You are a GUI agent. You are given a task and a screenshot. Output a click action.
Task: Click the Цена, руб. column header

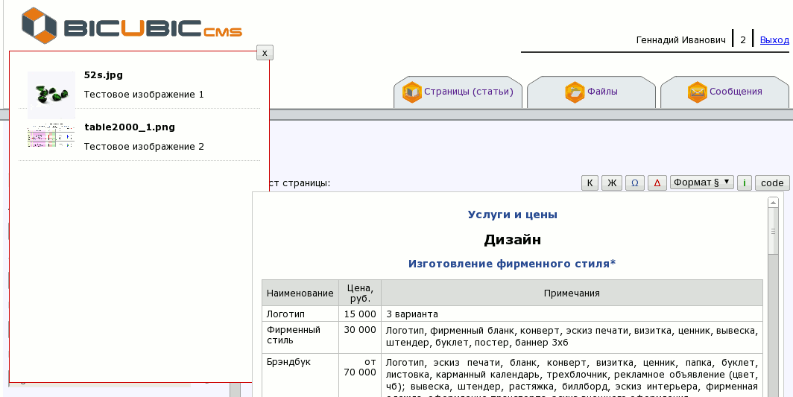[x=360, y=293]
